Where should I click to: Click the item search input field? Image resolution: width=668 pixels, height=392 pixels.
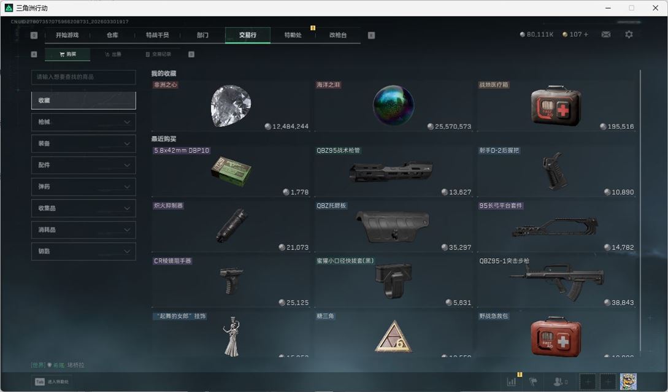[x=83, y=77]
